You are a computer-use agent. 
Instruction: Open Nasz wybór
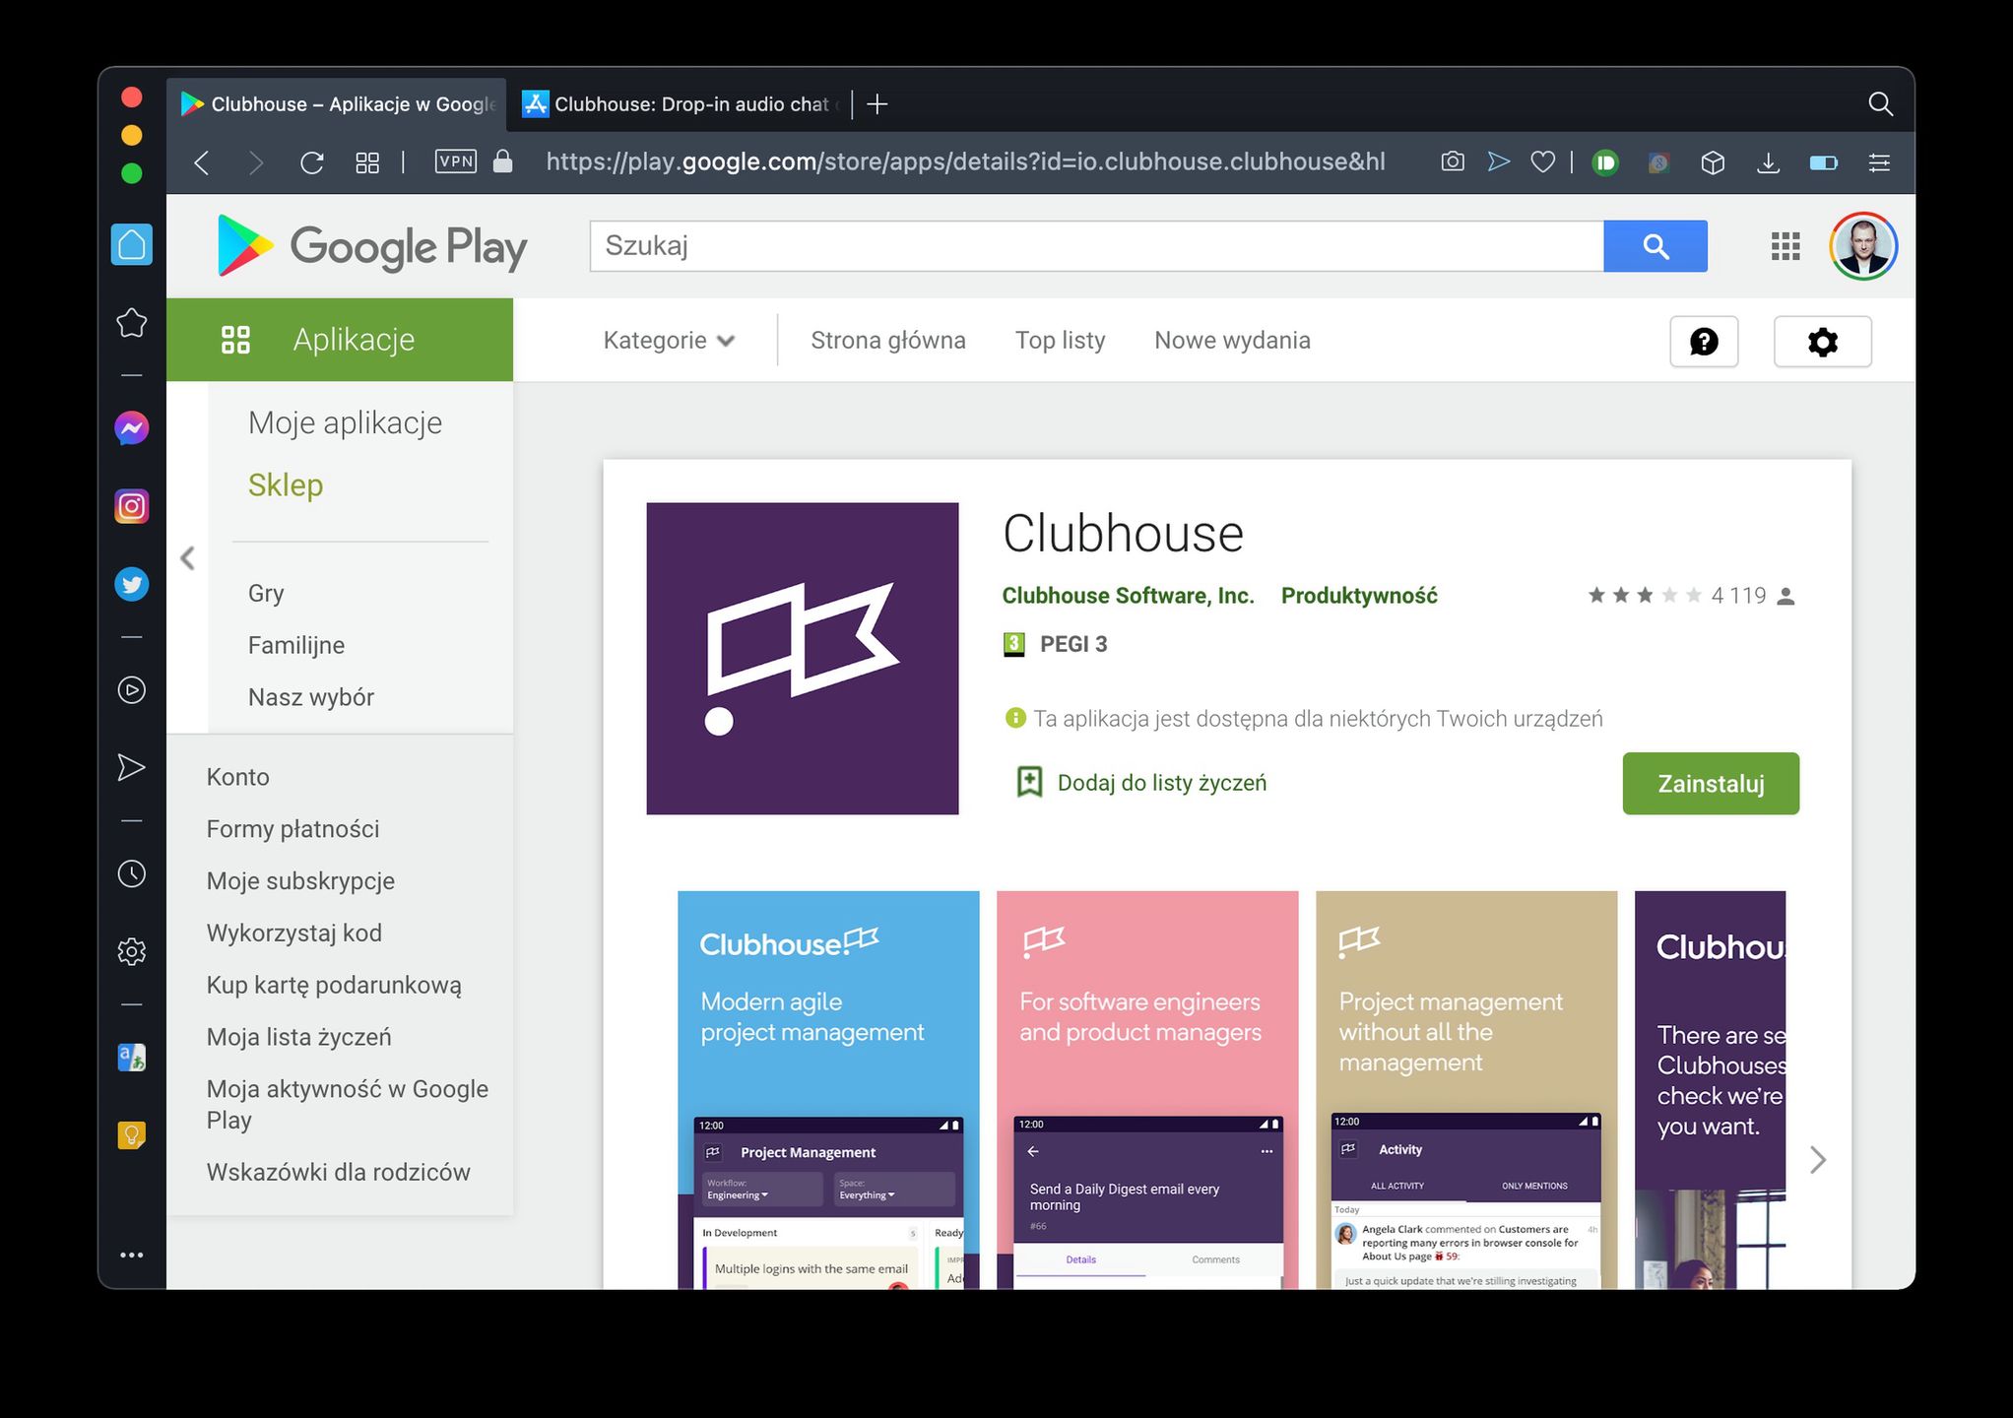[311, 697]
